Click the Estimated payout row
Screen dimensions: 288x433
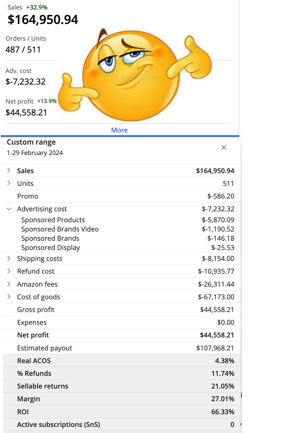pos(45,348)
